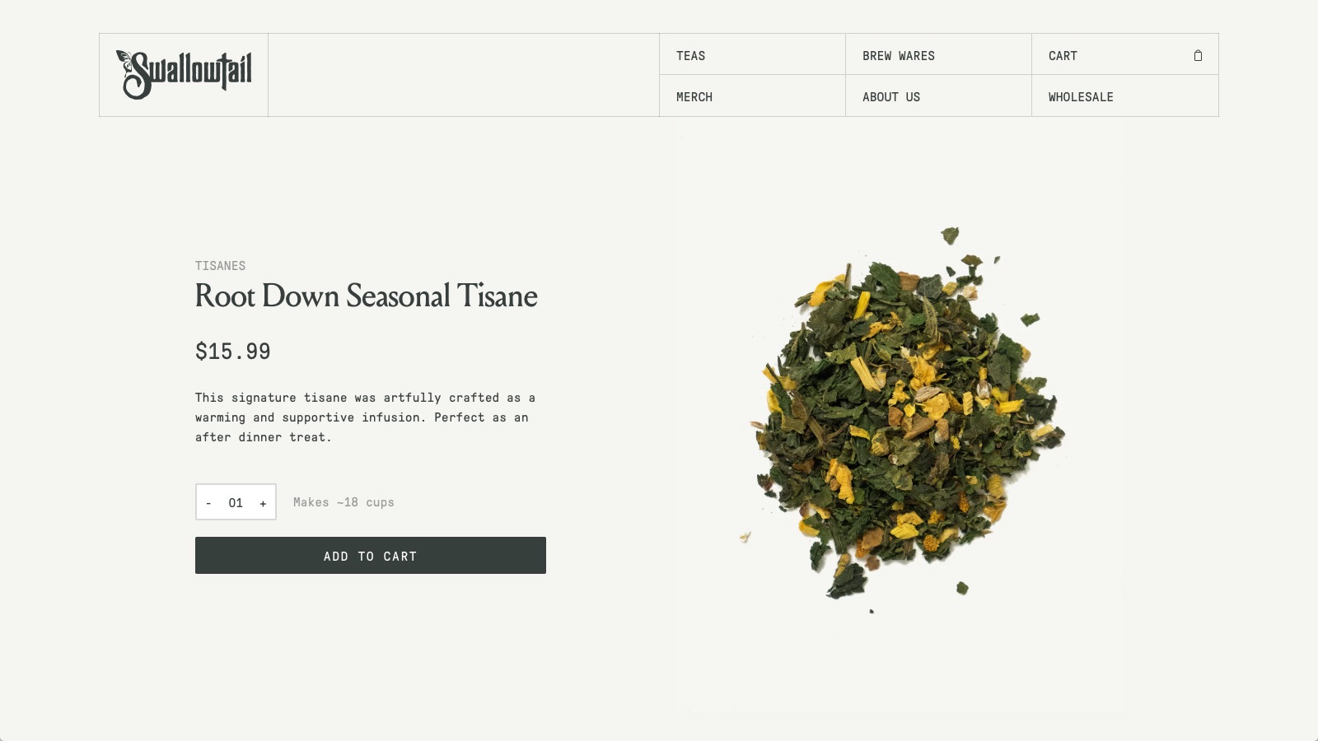Viewport: 1318px width, 741px height.
Task: Click the Makes ~18 cups note
Action: (x=344, y=502)
